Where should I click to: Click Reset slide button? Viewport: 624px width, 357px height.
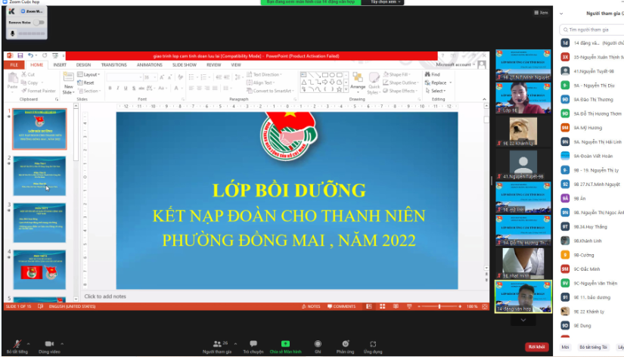[85, 82]
